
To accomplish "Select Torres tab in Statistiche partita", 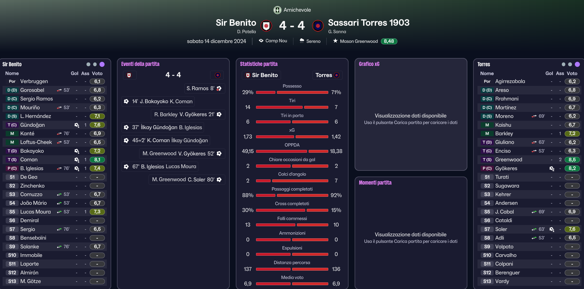I will pos(328,75).
